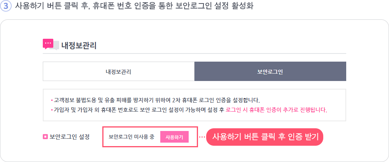Open the 보안로그인 tab
Viewport: 389px width, 162px height.
pyautogui.click(x=270, y=71)
